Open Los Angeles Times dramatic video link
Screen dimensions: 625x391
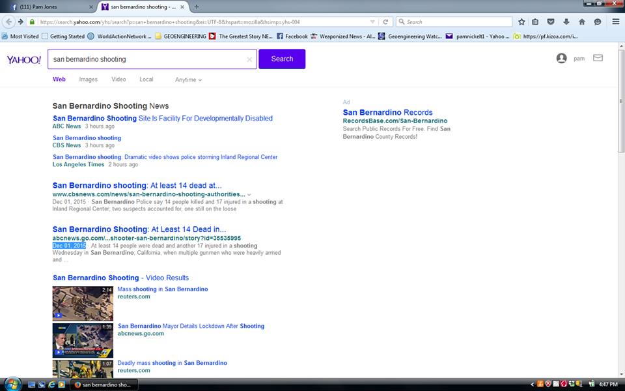coord(165,157)
